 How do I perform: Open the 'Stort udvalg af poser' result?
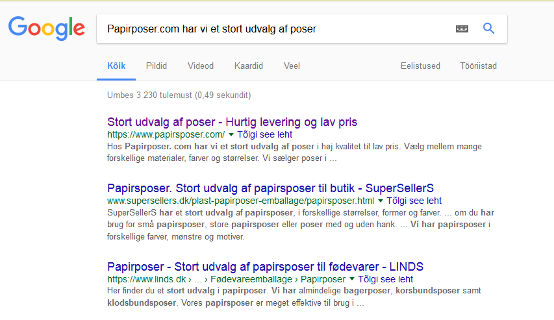[x=232, y=122]
